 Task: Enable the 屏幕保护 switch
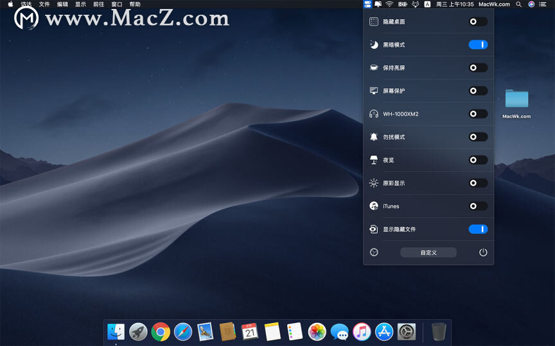point(478,91)
